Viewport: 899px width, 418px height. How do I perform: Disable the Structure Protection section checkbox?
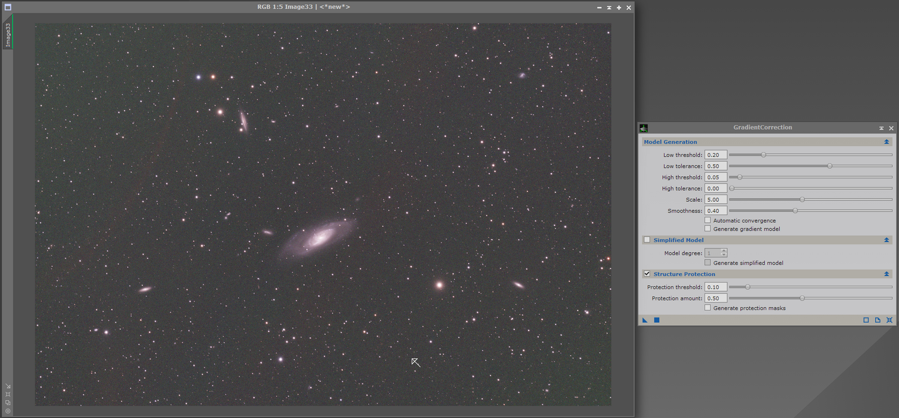coord(647,274)
